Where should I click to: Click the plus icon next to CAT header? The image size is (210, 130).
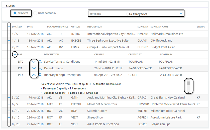pos(15,54)
